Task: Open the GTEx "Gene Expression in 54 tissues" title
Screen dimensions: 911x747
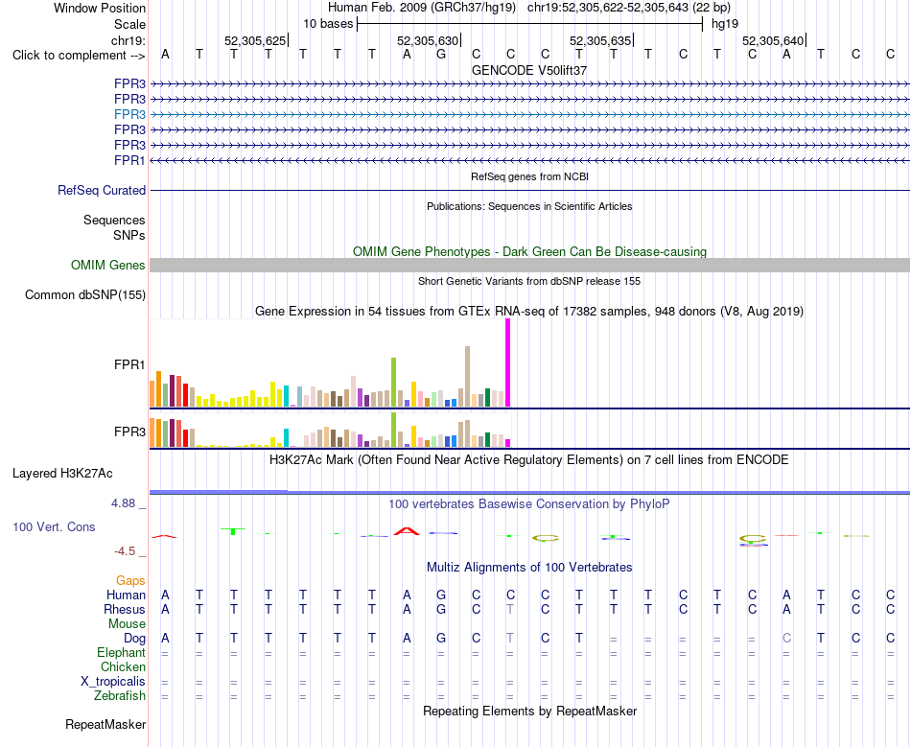Action: tap(529, 312)
